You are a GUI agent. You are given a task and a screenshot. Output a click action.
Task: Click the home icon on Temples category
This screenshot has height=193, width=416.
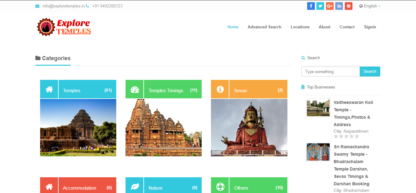49,89
